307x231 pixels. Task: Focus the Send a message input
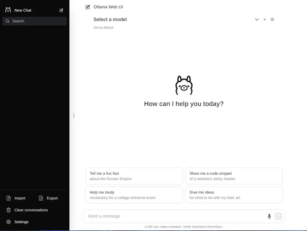(x=176, y=216)
